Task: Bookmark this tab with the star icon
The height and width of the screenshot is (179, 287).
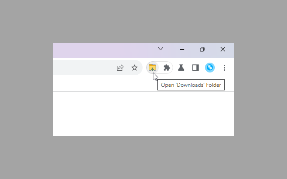Action: click(x=135, y=68)
